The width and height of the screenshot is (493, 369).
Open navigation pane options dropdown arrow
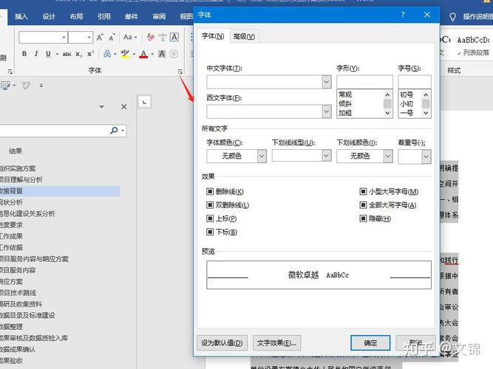tap(101, 107)
